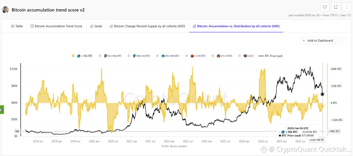Click the yellow >10k BTC data point marker
353x156 pixels.
(322, 106)
